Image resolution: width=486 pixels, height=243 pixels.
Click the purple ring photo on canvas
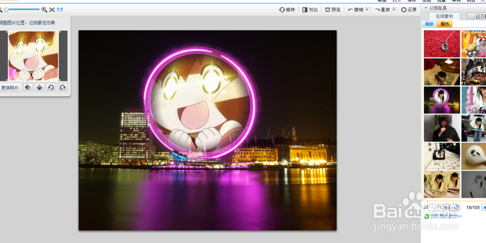pyautogui.click(x=200, y=103)
